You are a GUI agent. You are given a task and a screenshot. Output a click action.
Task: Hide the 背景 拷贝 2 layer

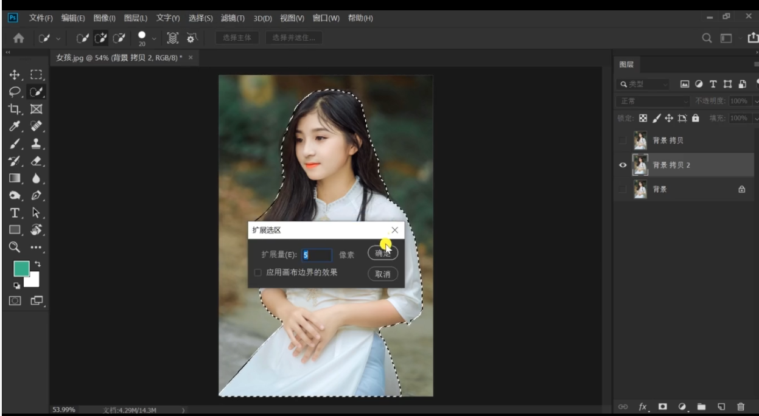623,165
